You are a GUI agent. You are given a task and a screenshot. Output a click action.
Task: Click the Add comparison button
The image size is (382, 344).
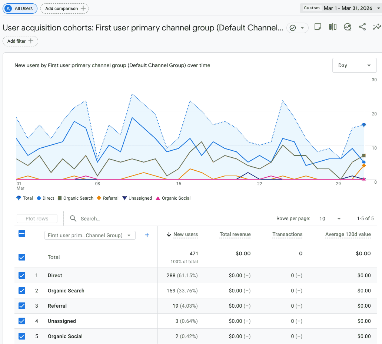tap(64, 8)
